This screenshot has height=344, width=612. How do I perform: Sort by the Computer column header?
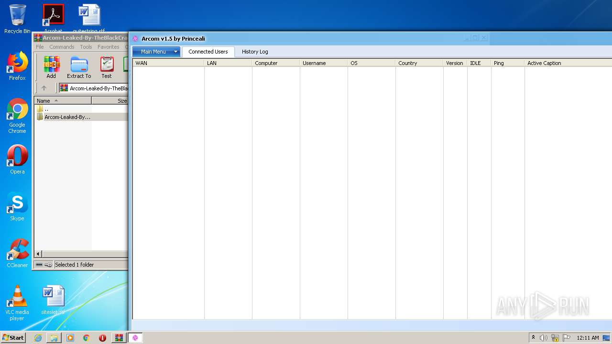coord(276,63)
